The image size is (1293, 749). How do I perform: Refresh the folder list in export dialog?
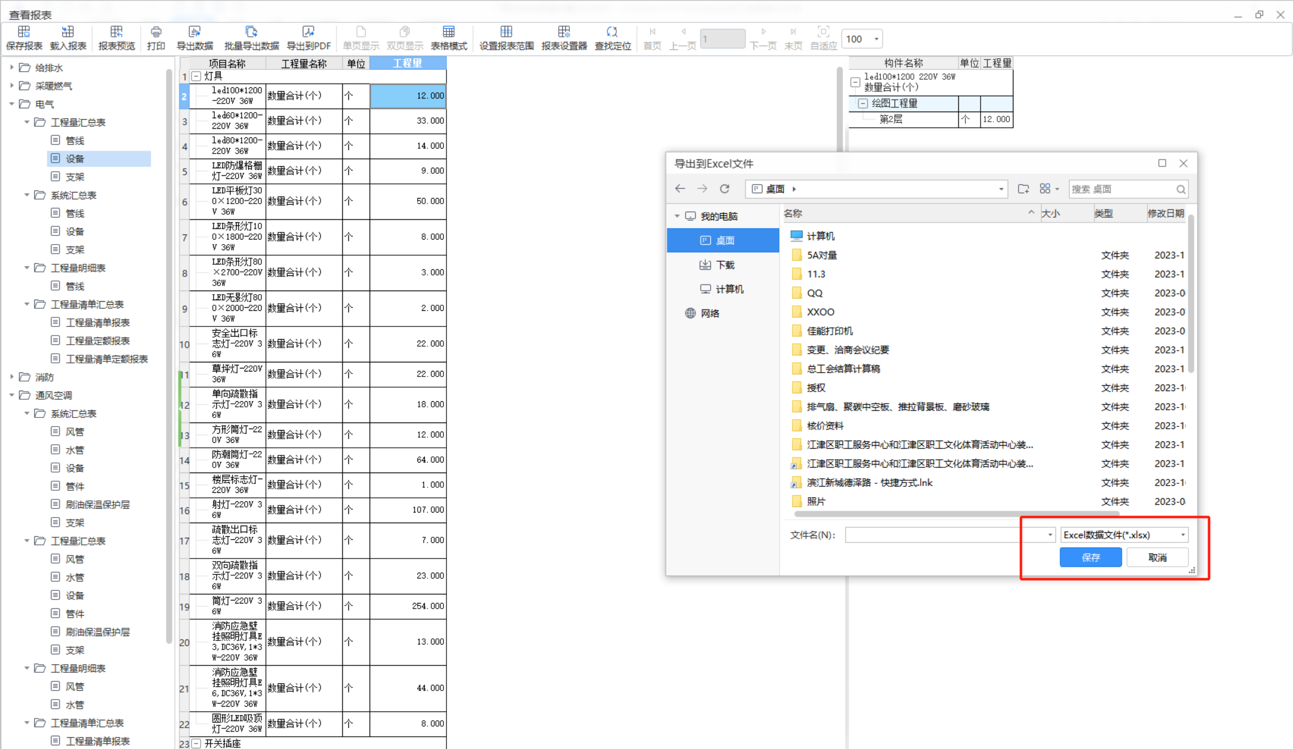(x=725, y=189)
